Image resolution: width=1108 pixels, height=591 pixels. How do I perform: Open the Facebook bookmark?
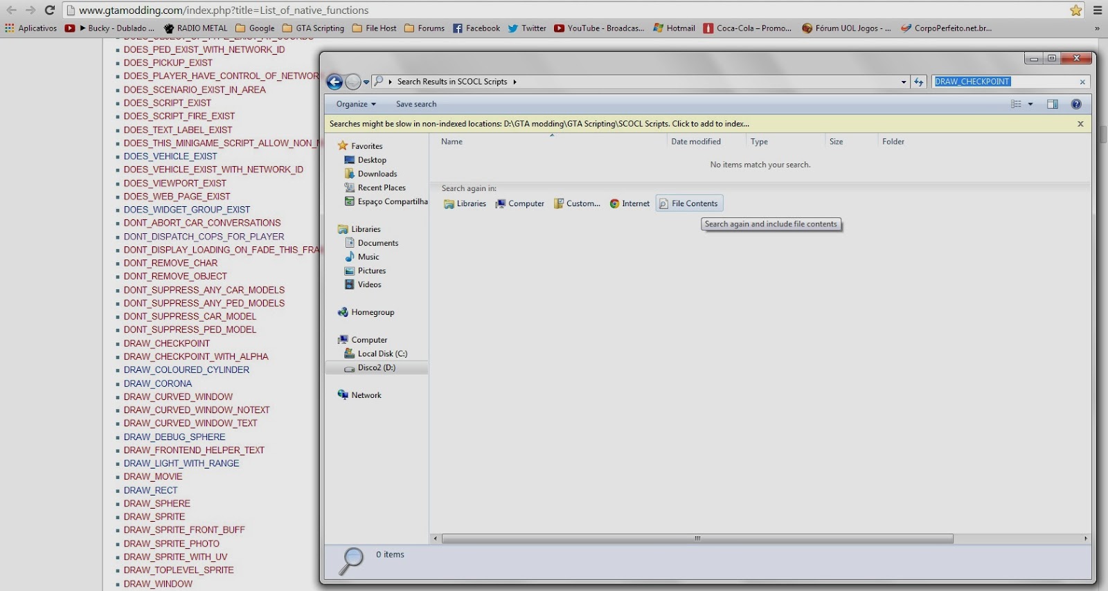tap(476, 28)
